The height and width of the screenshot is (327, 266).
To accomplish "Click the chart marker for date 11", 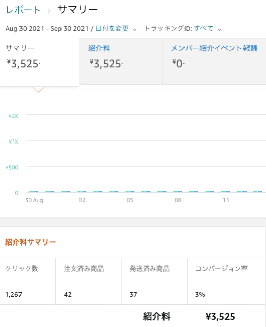I will (x=226, y=191).
